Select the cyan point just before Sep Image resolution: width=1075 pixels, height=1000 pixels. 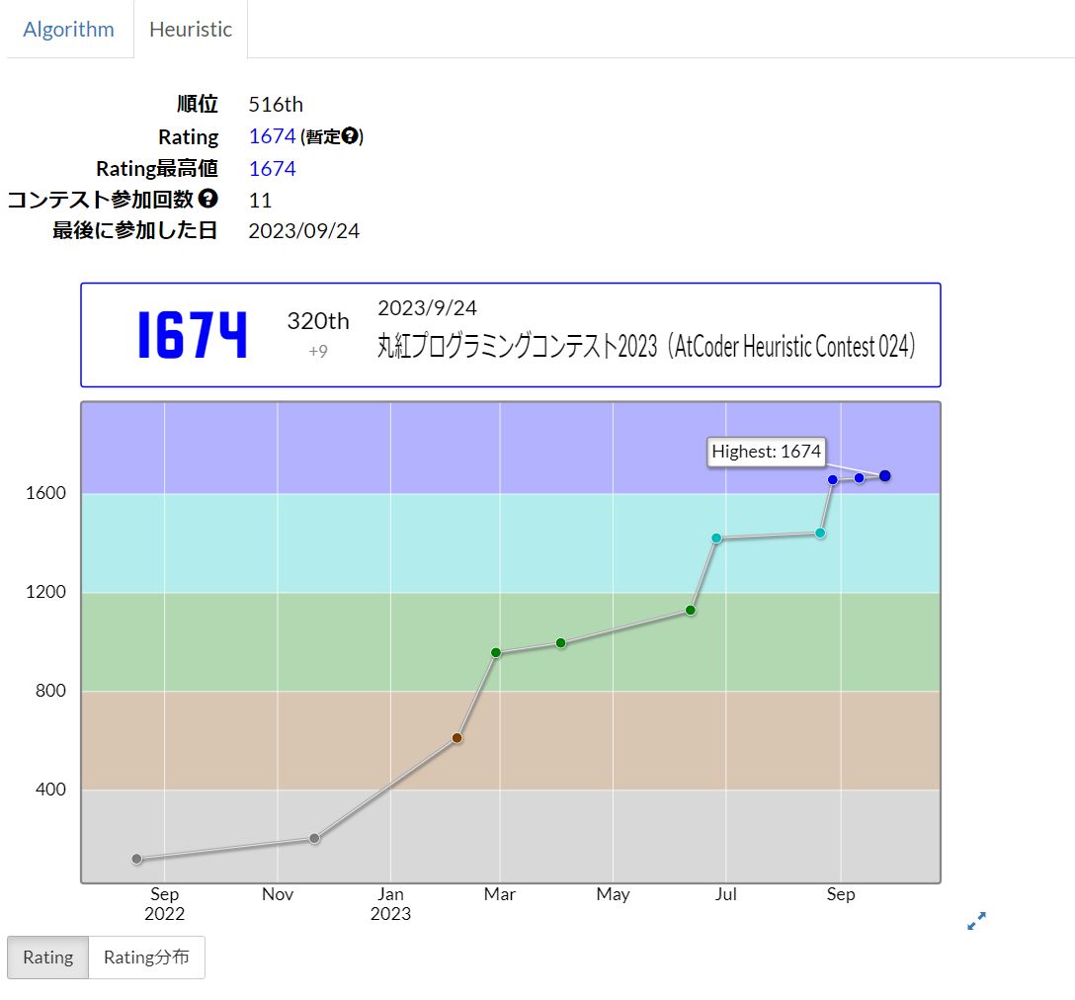tap(820, 533)
